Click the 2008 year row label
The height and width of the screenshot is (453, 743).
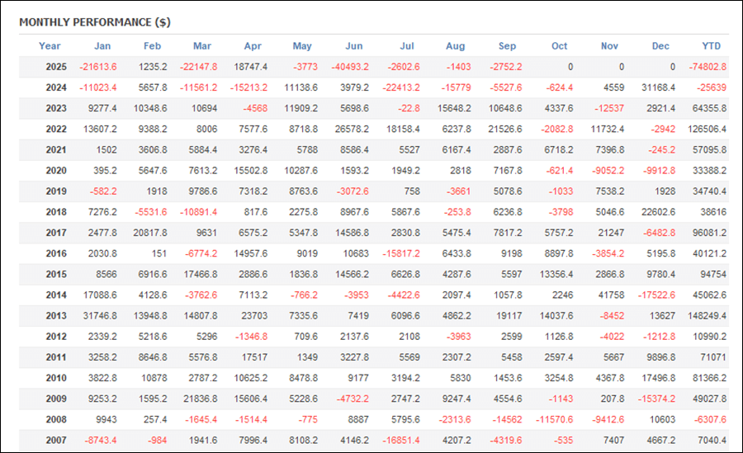click(x=54, y=419)
